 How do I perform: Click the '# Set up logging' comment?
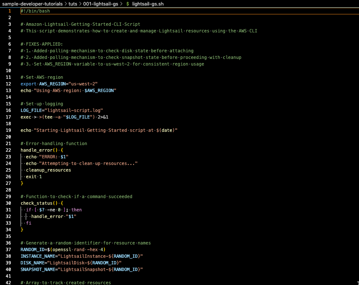(42, 104)
